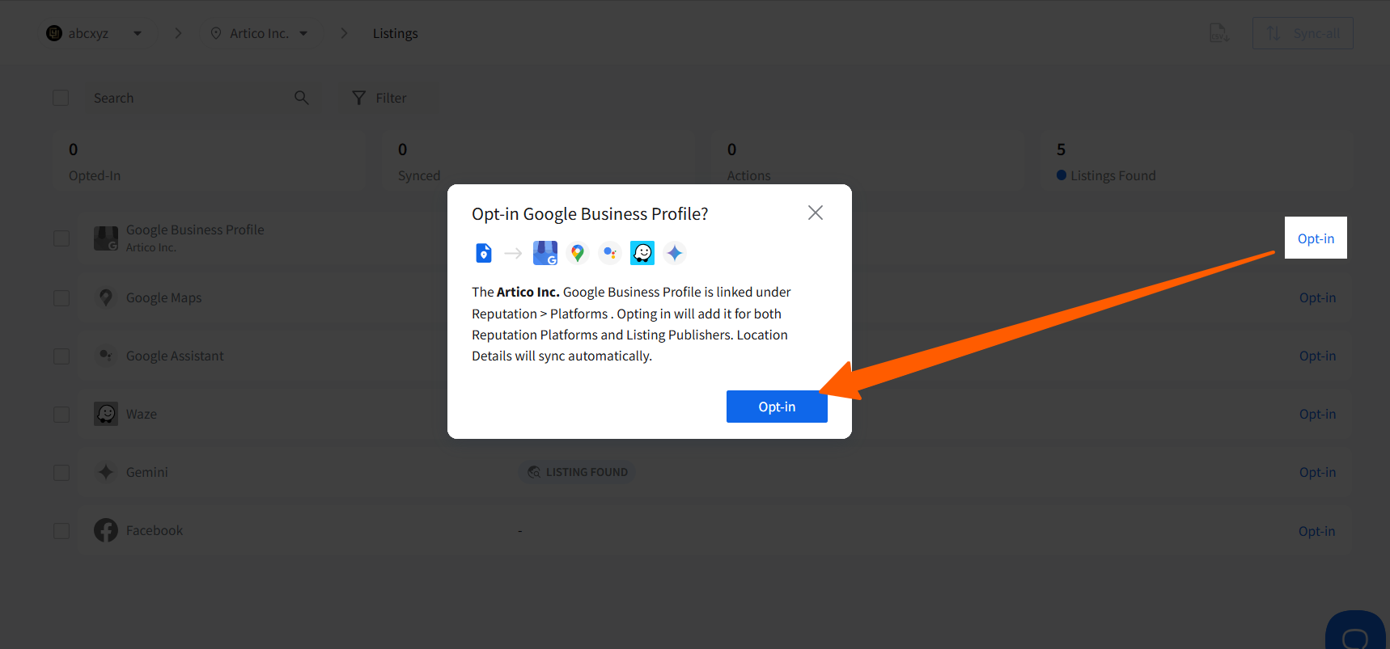Screen dimensions: 1390x649
Task: Click the Google Maps pin icon in dialog
Action: (x=578, y=253)
